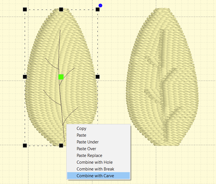Choose the Paste Replace option
Viewport: 216px width, 184px height.
coord(89,156)
